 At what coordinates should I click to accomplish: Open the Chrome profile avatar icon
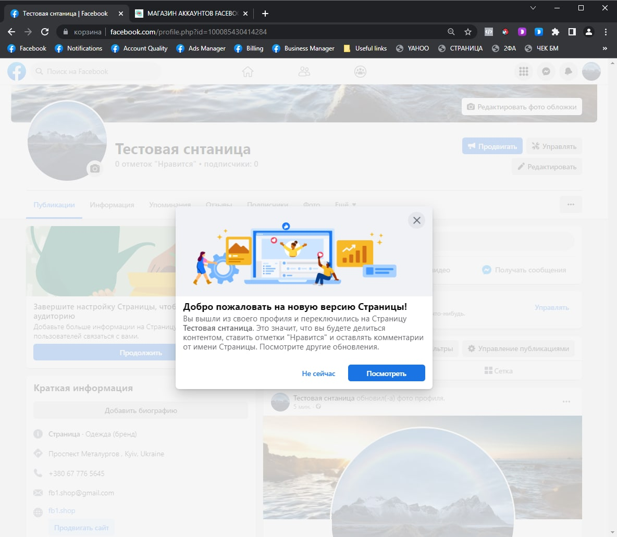pyautogui.click(x=589, y=32)
